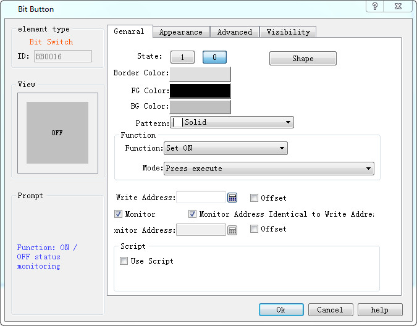Viewport: 417px width, 326px height.
Task: Check the Monitor Address Offset box
Action: (254, 229)
